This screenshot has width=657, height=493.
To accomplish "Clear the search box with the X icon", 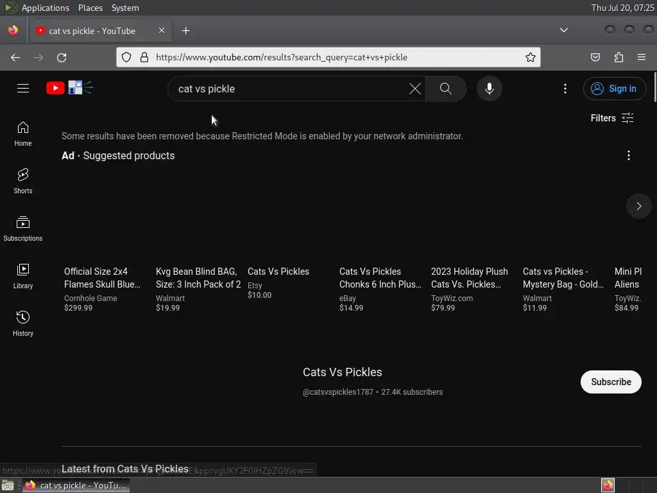I will pyautogui.click(x=415, y=89).
